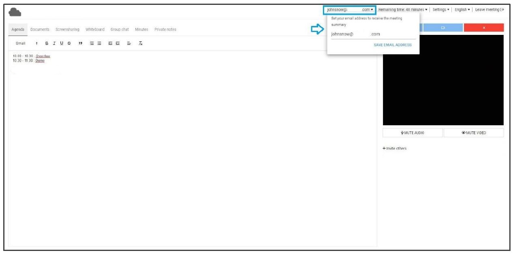The width and height of the screenshot is (515, 255).
Task: Apply italic formatting to agenda text
Action: pos(54,43)
